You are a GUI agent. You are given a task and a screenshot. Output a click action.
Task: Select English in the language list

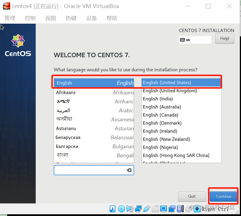click(94, 83)
